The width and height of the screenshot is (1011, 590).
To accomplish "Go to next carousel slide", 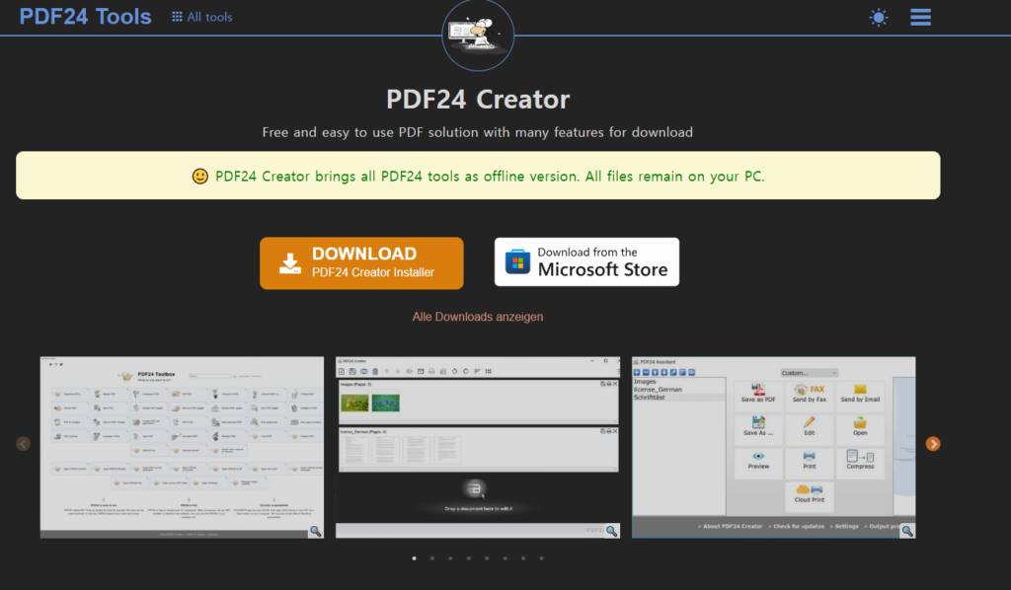I will pyautogui.click(x=932, y=444).
